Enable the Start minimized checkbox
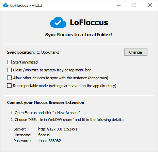Screen dimensions: 158x152 (9, 62)
